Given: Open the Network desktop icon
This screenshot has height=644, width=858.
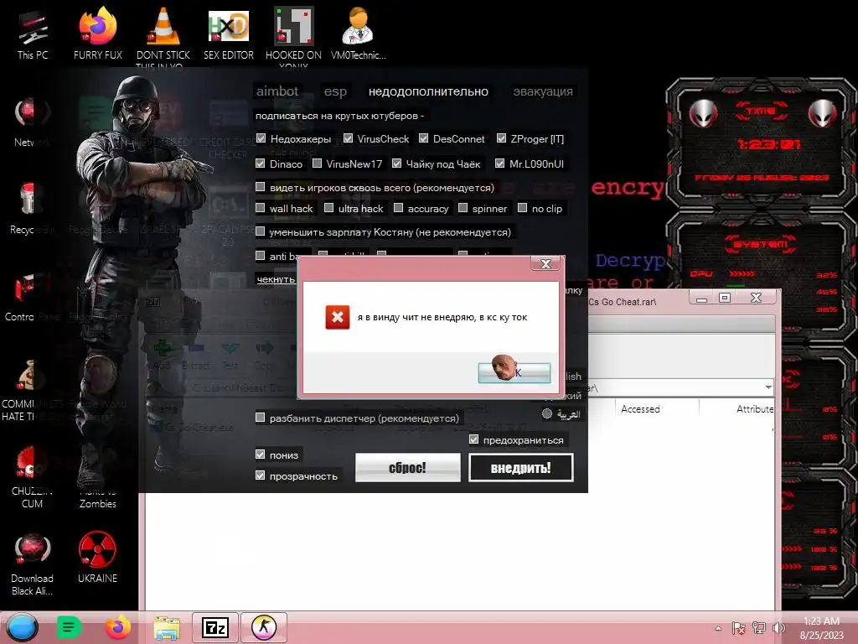Looking at the screenshot, I should tap(33, 122).
